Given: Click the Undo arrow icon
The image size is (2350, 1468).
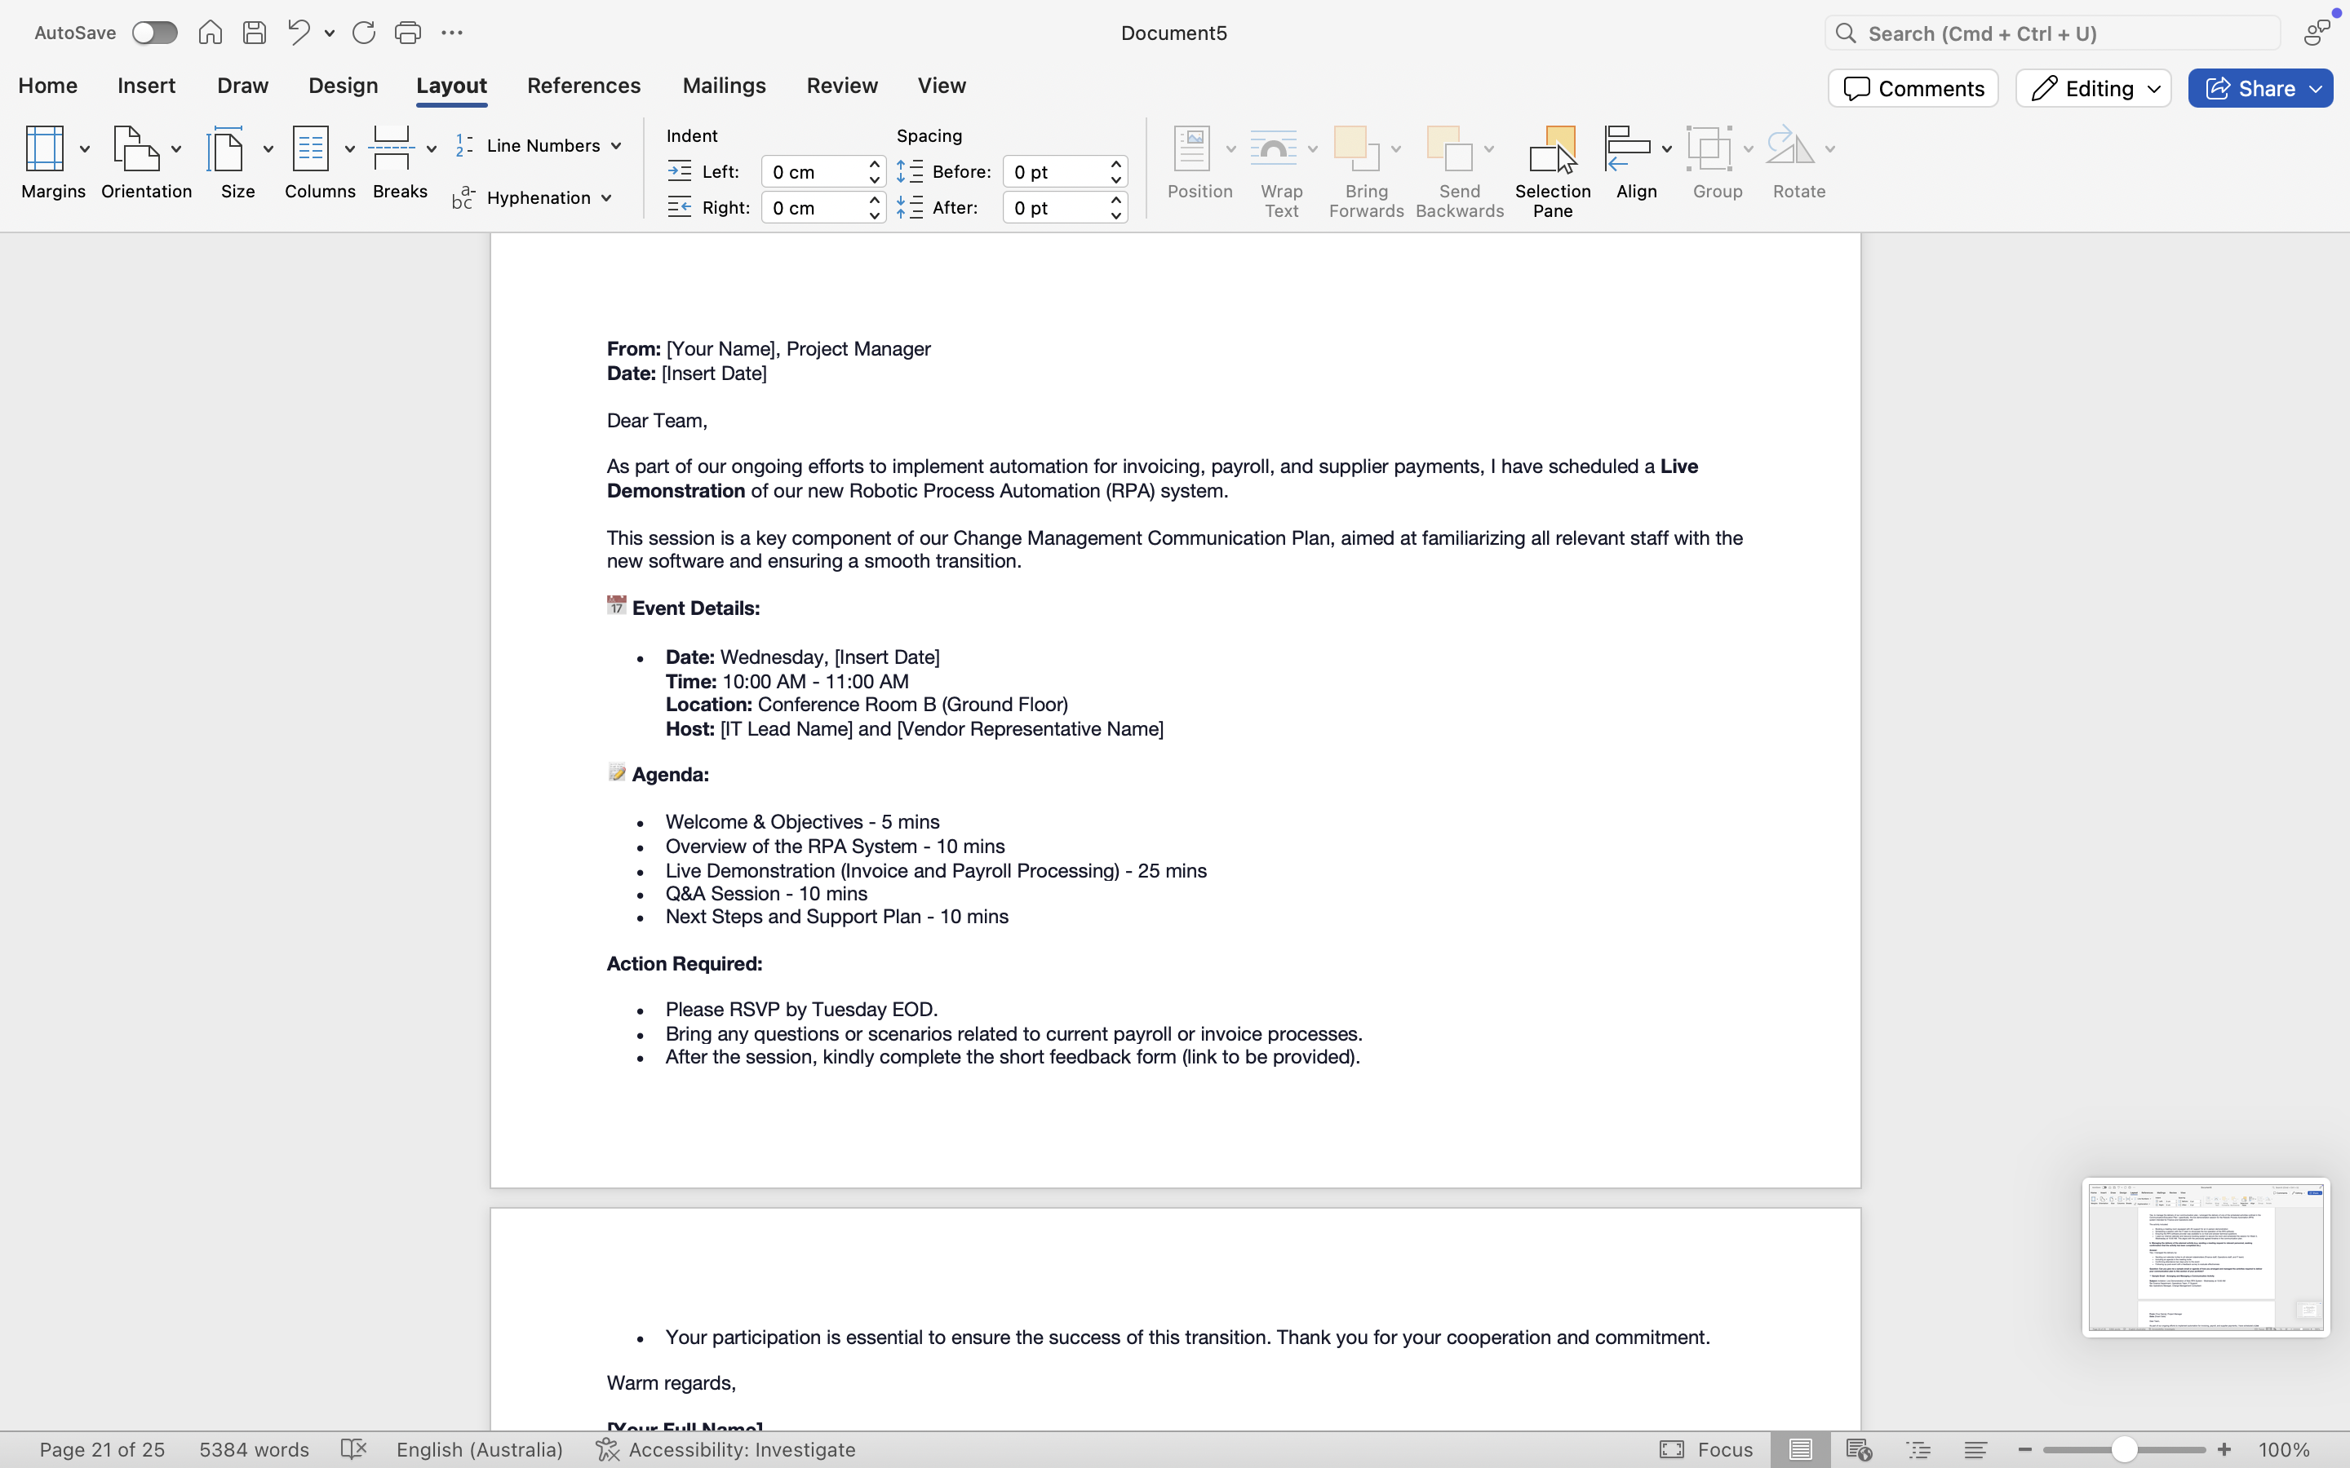Looking at the screenshot, I should point(298,33).
